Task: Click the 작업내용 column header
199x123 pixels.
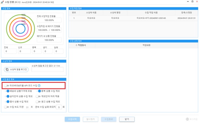Action: 146,45
